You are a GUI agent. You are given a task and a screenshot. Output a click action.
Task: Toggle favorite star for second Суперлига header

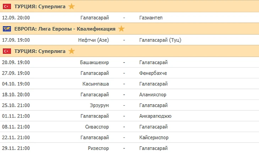(71, 51)
